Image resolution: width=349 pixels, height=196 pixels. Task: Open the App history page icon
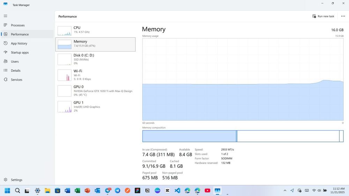[x=6, y=43]
